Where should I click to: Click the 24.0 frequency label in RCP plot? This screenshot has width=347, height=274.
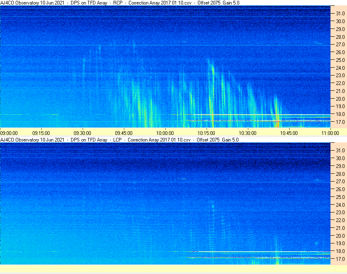coord(340,68)
